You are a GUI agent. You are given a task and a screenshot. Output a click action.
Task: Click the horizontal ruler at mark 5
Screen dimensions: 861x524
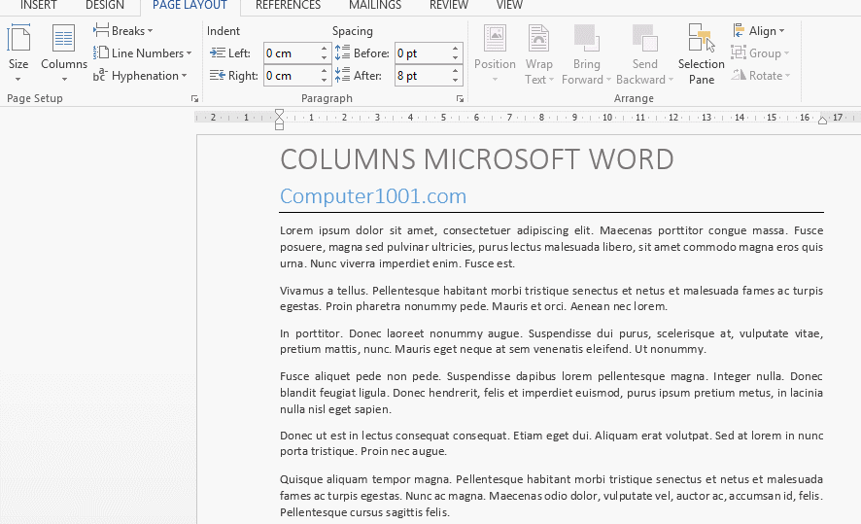click(443, 118)
